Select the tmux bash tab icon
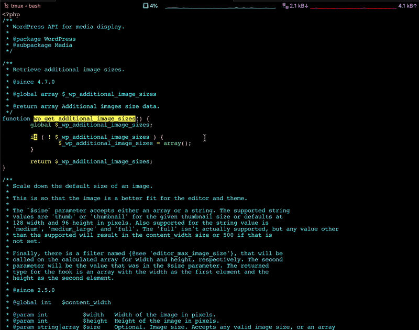The image size is (419, 330). point(6,6)
